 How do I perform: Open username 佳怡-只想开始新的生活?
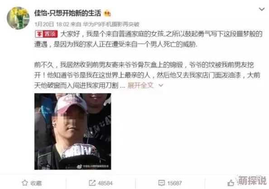67,13
